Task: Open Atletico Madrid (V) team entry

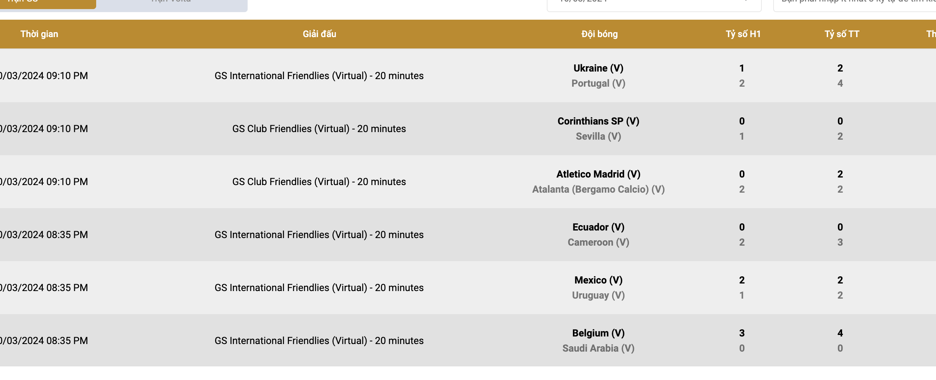Action: (x=598, y=174)
